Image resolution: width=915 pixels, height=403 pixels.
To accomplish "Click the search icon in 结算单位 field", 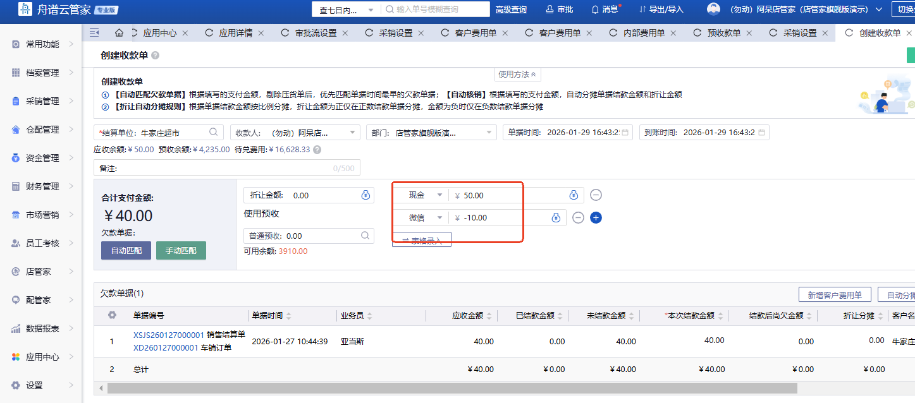I will pos(214,132).
